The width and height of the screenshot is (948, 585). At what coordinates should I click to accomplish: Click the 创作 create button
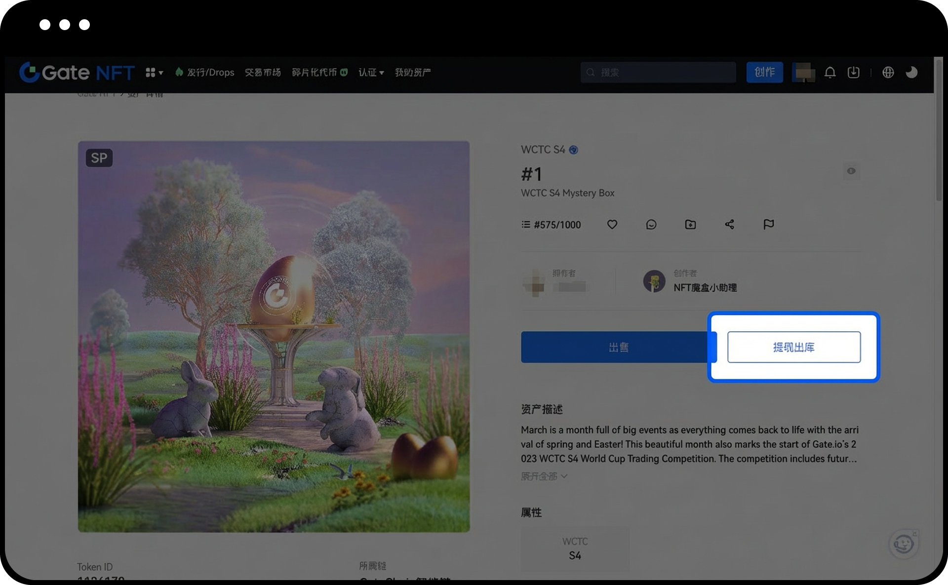[764, 73]
